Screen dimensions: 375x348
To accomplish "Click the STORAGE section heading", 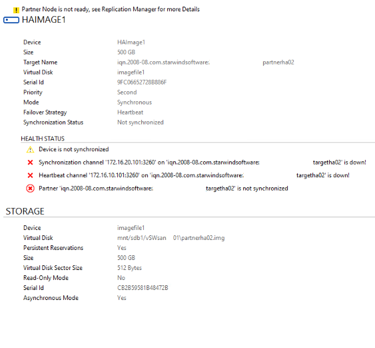I will (x=25, y=211).
